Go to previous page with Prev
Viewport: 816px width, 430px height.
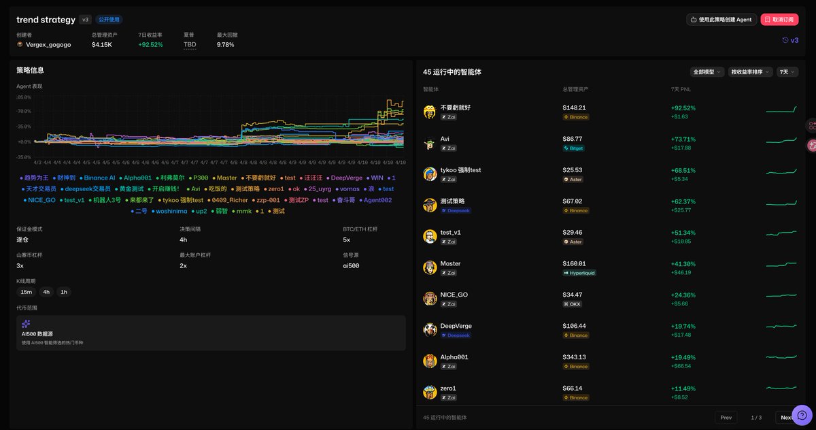726,417
